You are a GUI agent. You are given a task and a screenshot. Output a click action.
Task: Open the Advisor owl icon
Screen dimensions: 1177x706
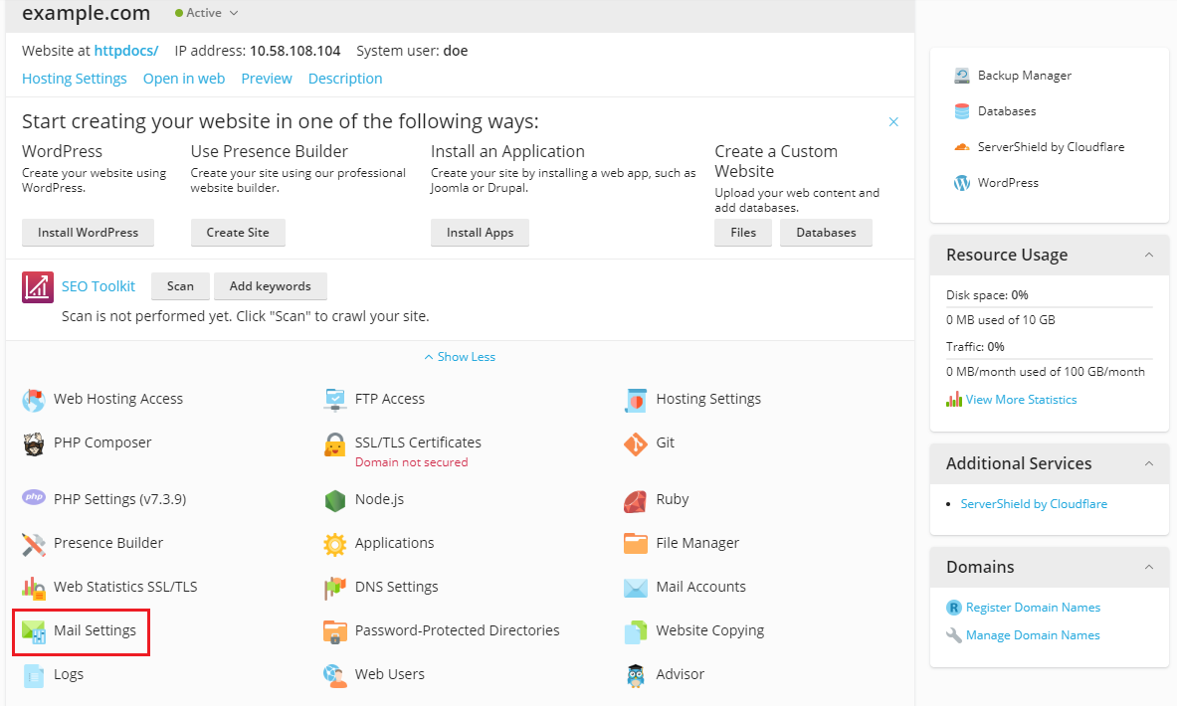(x=635, y=675)
